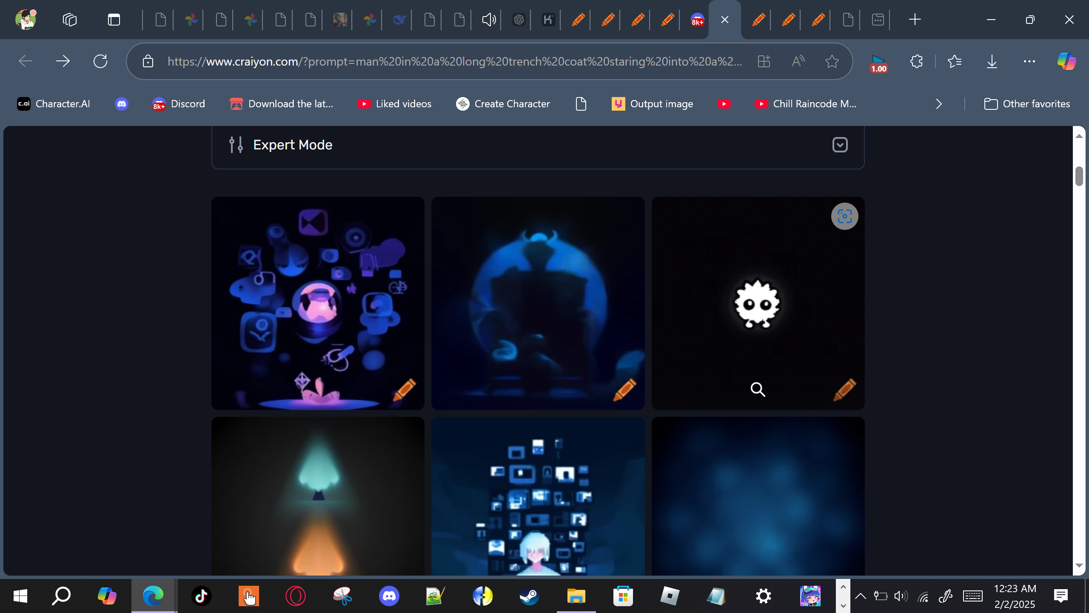Click the orange pencil icon on the throne image
Image resolution: width=1089 pixels, height=613 pixels.
pyautogui.click(x=624, y=390)
